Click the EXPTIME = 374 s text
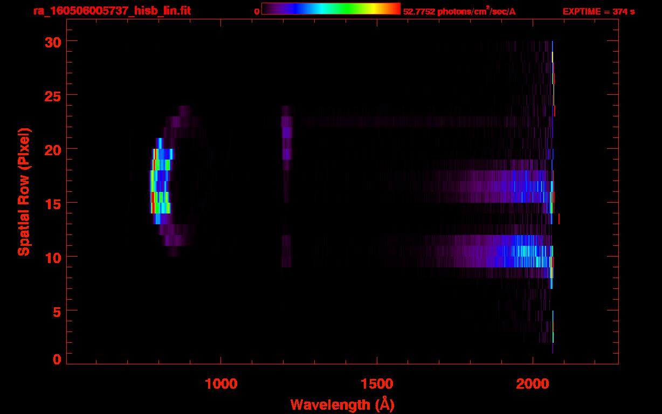Viewport: 662px width, 414px height. pos(598,11)
